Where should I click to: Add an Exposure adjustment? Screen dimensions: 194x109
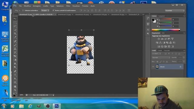pyautogui.click(x=169, y=39)
